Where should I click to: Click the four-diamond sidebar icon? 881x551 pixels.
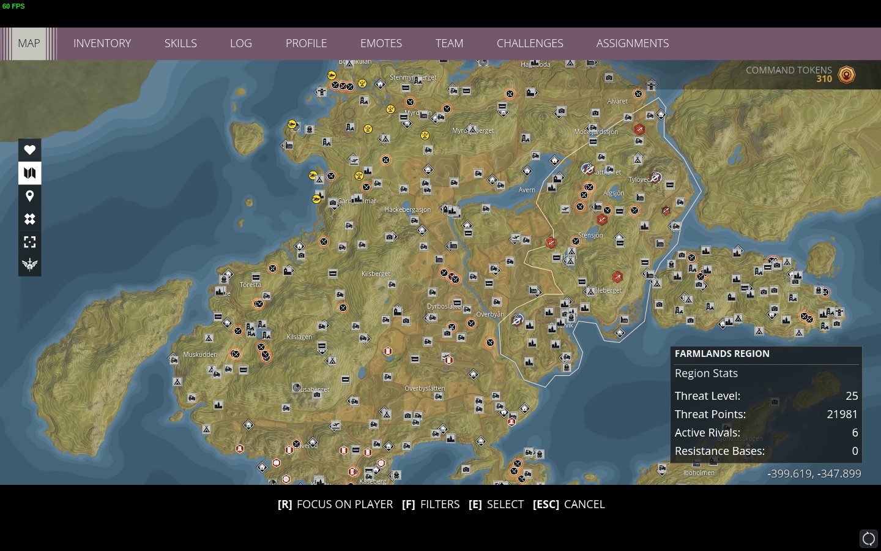pyautogui.click(x=29, y=219)
